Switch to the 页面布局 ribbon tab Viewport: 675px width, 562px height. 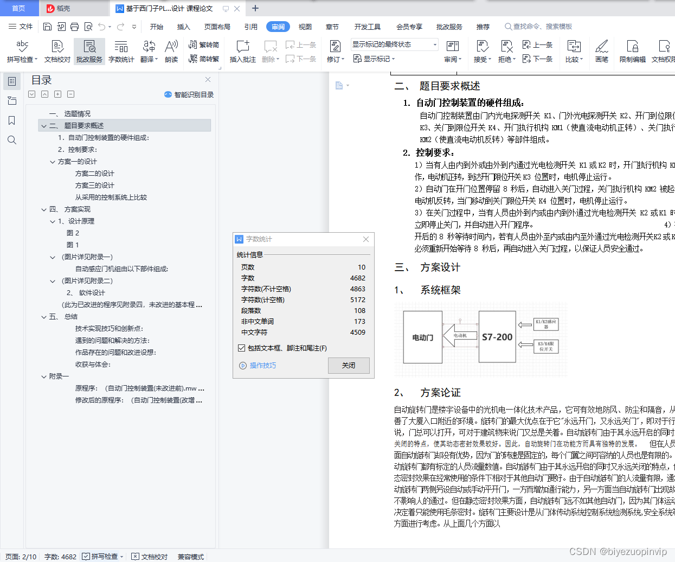(x=217, y=26)
